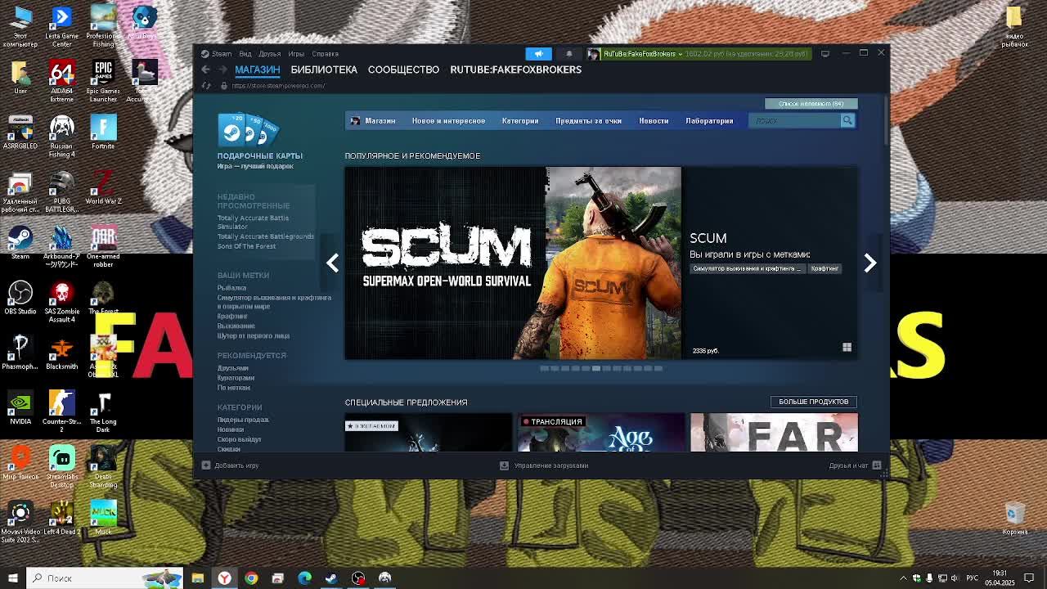Click the Steam gift cards image
The height and width of the screenshot is (589, 1047).
tap(249, 129)
